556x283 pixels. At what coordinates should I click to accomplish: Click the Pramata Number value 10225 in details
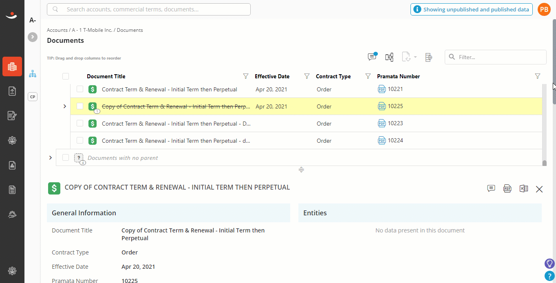[130, 281]
